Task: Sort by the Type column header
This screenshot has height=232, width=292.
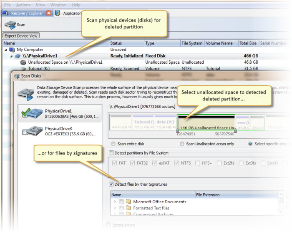Action: [162, 43]
